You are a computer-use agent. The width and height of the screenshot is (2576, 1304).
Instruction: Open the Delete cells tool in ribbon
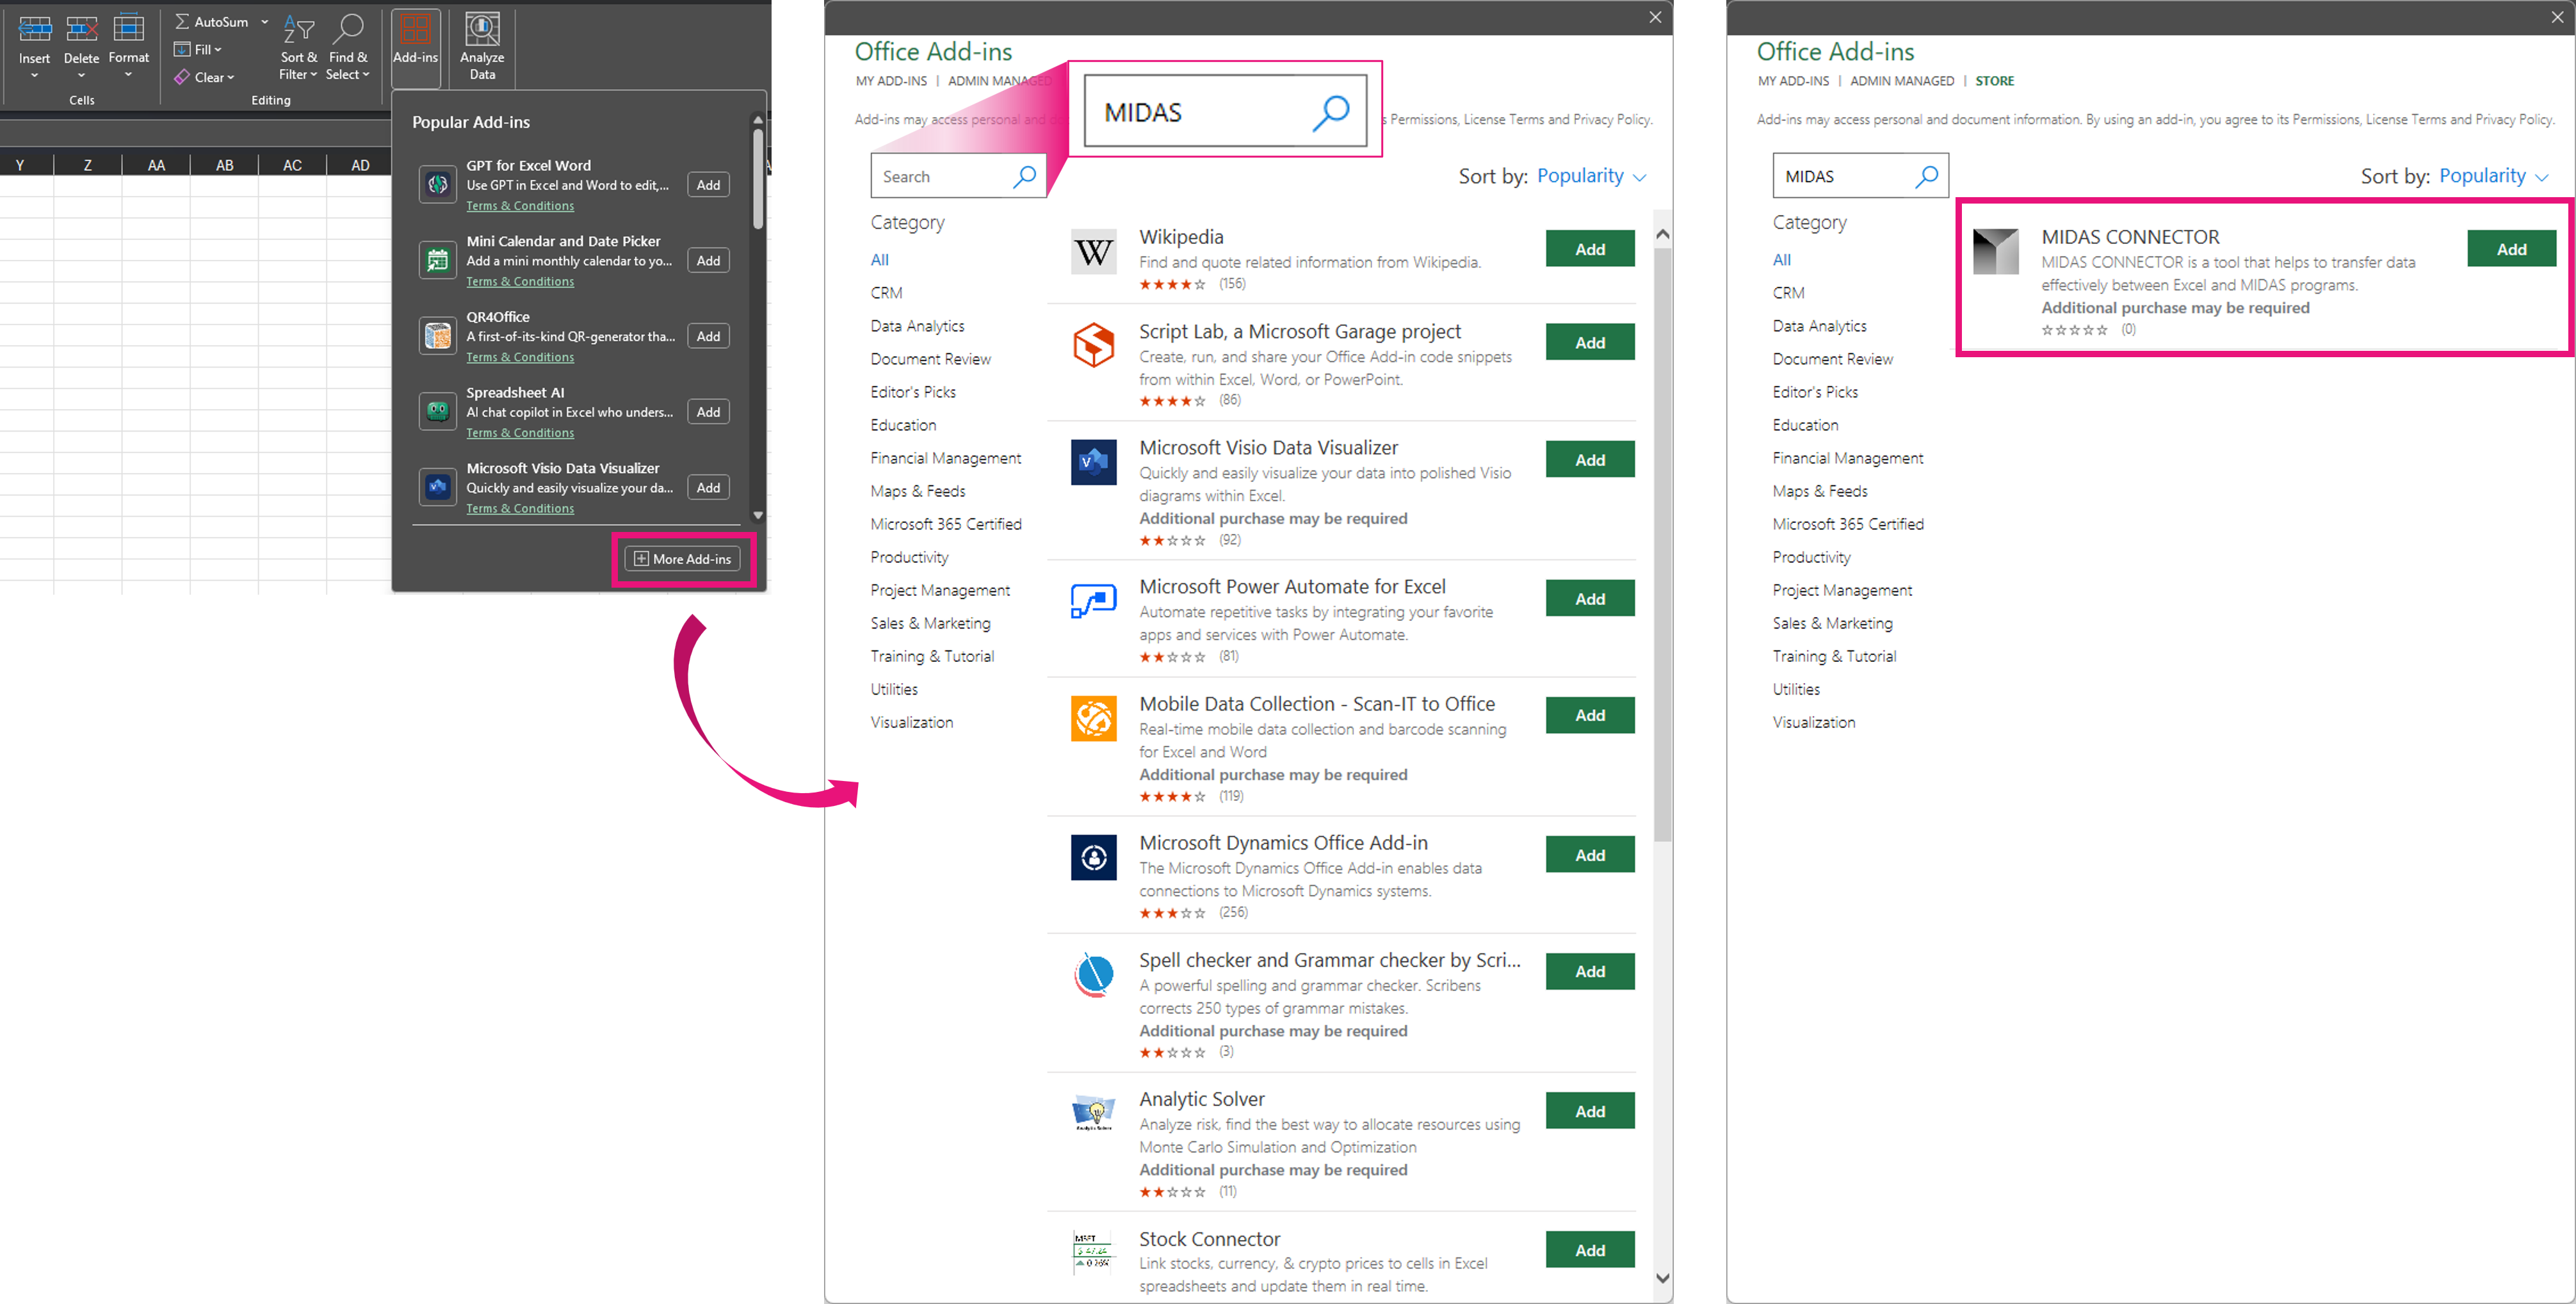click(81, 47)
